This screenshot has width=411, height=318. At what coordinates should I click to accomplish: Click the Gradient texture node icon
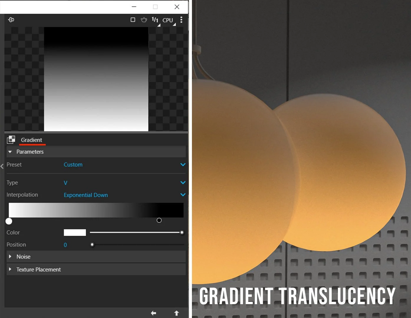coord(11,140)
